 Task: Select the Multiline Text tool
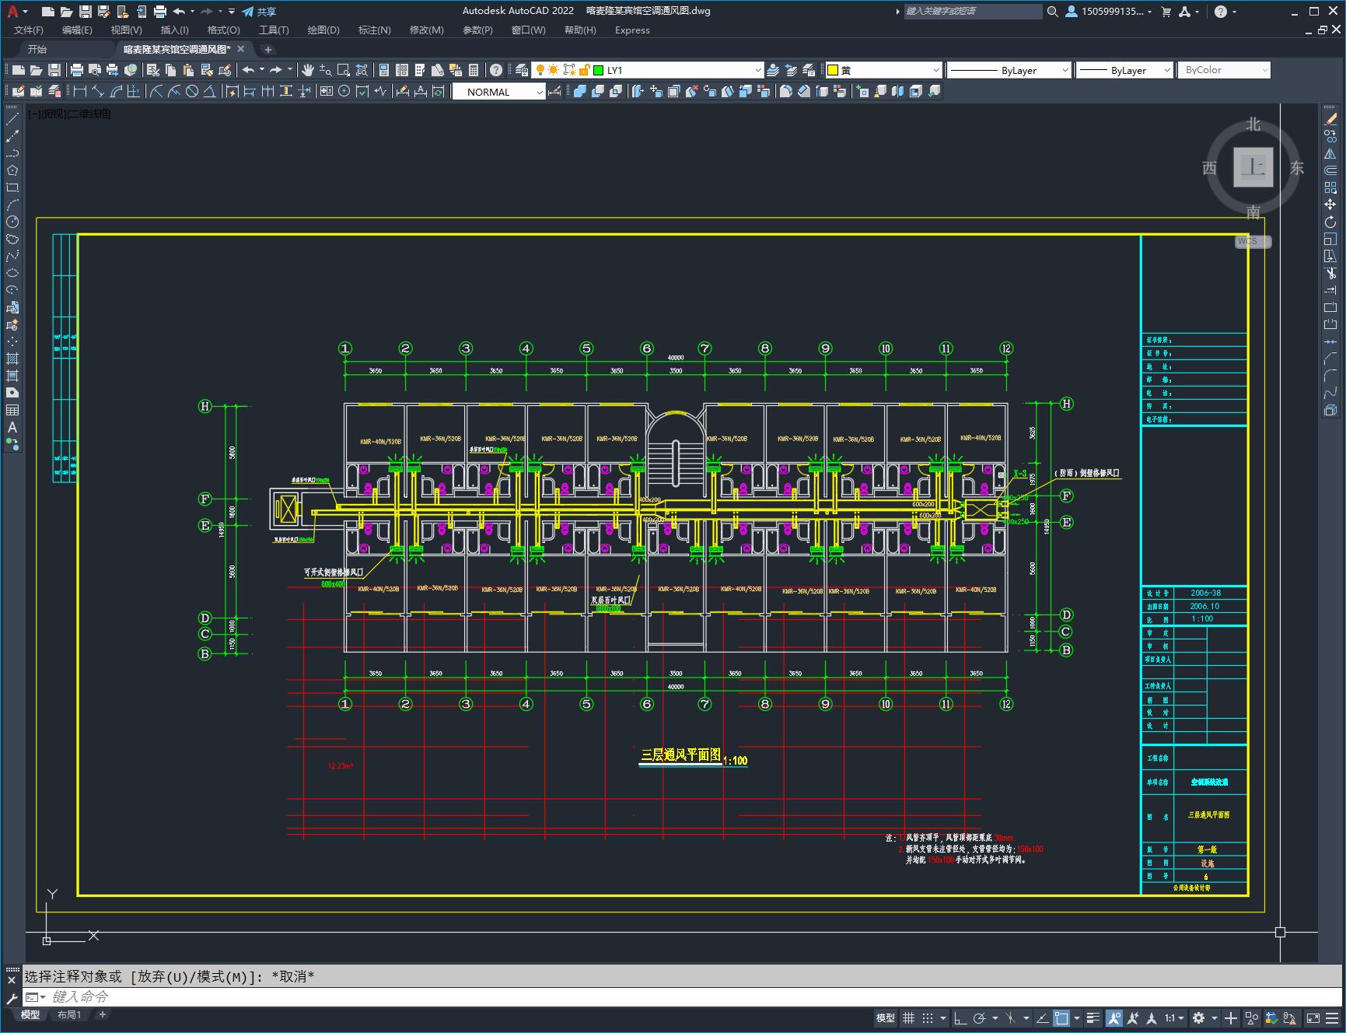click(x=12, y=427)
